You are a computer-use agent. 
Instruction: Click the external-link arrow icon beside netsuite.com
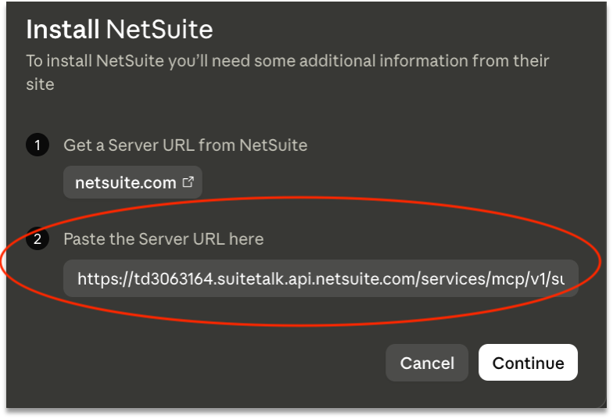pyautogui.click(x=188, y=181)
